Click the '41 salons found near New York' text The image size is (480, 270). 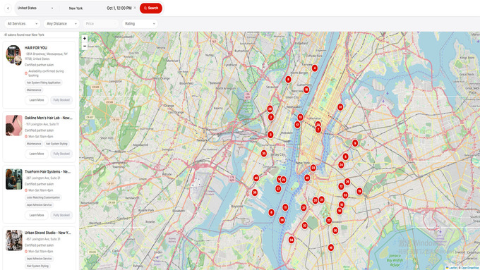pos(24,35)
